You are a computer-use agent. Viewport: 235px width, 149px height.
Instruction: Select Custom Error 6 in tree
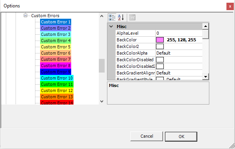coord(56,53)
